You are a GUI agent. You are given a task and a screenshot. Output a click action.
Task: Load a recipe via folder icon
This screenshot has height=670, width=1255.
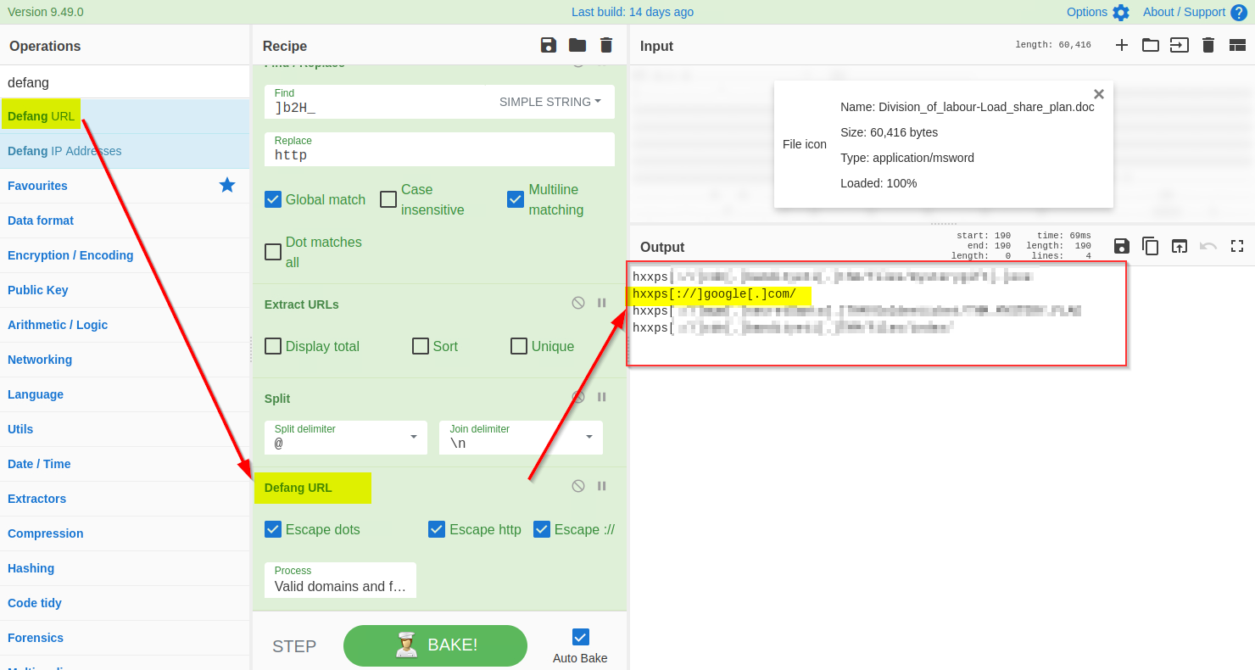(x=577, y=46)
